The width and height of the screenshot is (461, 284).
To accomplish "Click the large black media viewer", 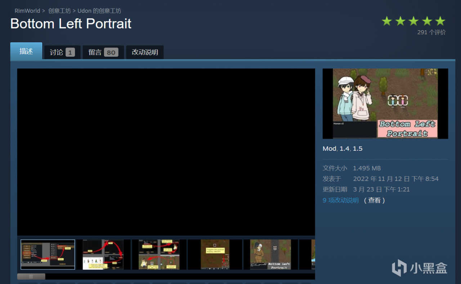I will [166, 152].
